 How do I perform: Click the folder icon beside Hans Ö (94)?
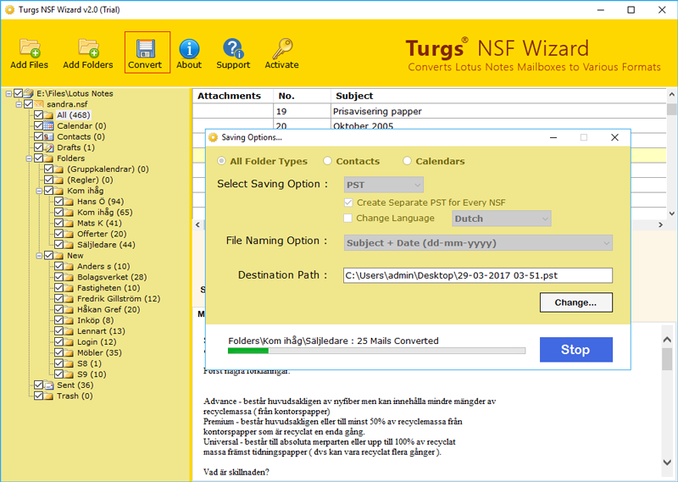pos(69,202)
